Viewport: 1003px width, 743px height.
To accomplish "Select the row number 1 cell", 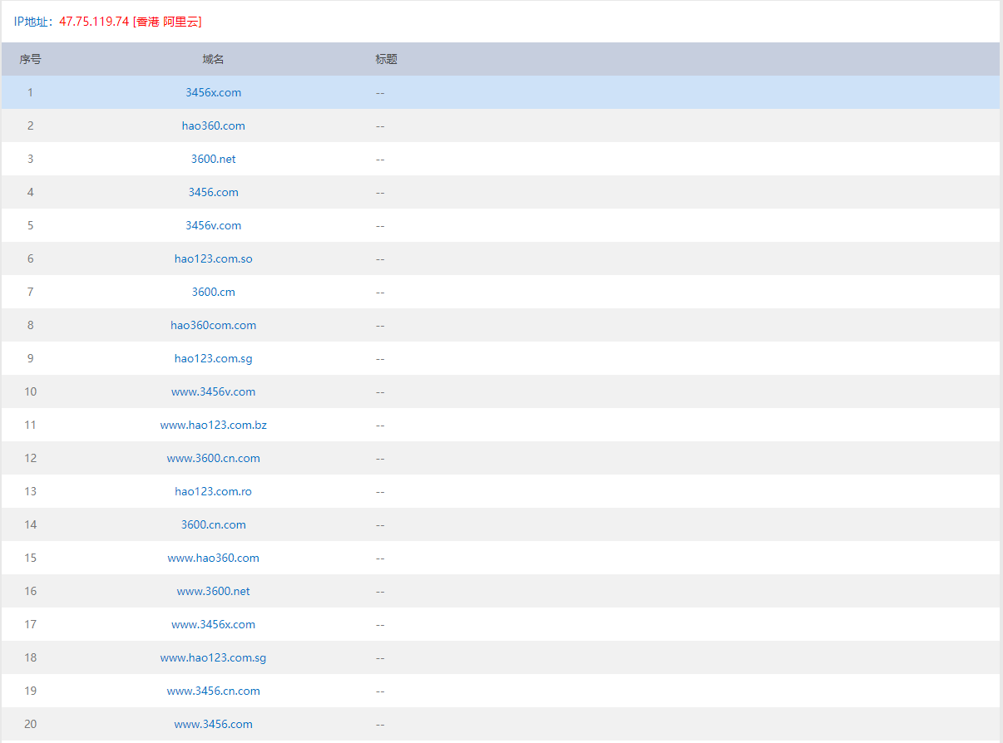I will (30, 92).
